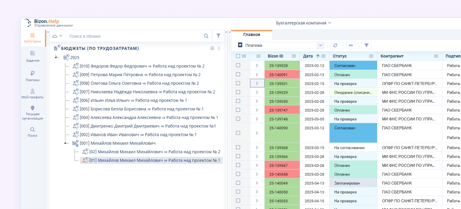Open Текущая организация in the sidebar
Screen dimensions: 461x209
click(33, 113)
